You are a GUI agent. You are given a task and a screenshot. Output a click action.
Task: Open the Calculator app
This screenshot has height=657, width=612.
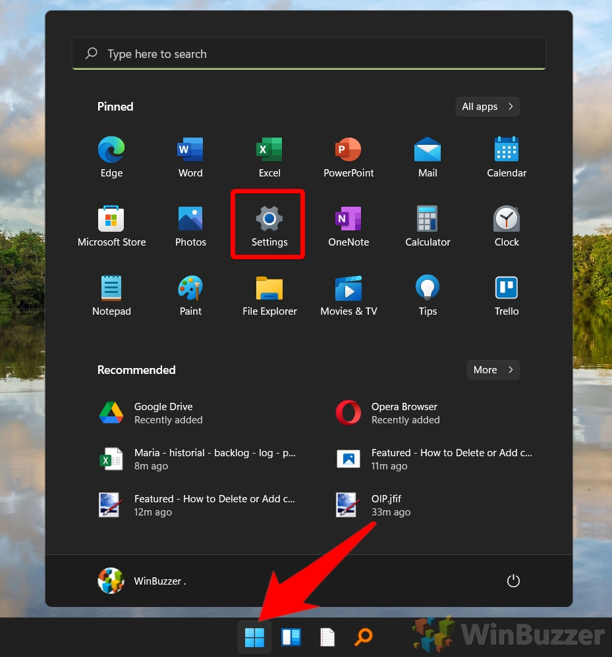(428, 226)
